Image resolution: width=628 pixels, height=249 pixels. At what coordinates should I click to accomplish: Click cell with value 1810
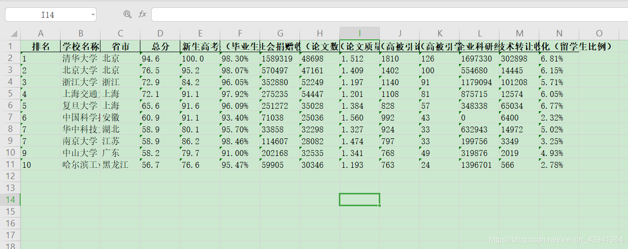[399, 58]
